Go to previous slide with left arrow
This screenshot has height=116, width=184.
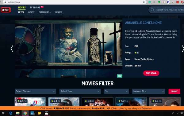pyautogui.click(x=12, y=49)
